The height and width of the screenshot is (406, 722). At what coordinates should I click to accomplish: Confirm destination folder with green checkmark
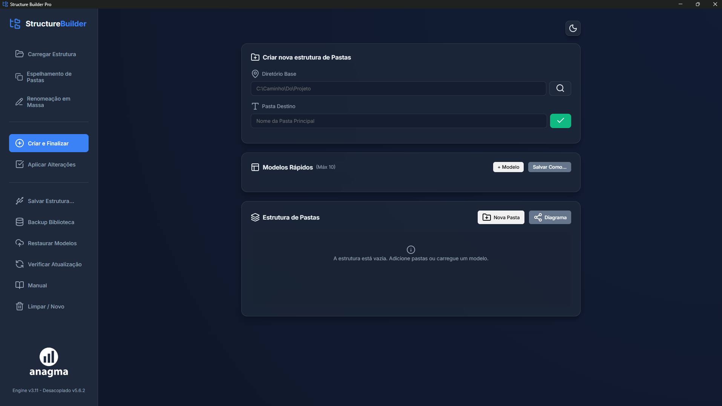click(560, 121)
